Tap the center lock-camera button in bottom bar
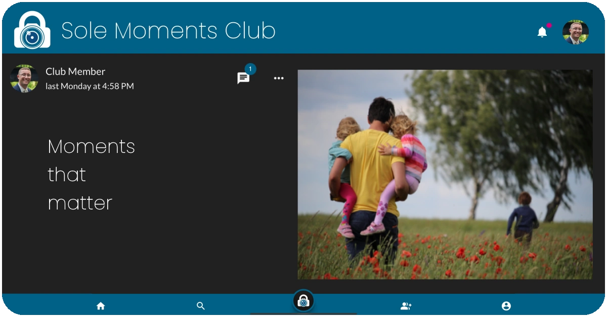This screenshot has width=607, height=317. (x=303, y=301)
